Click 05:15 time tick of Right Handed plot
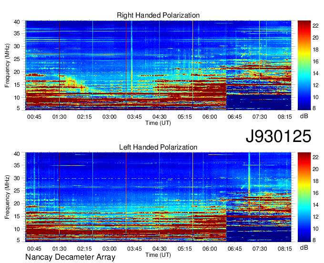Viewport: 324px width, 263px height. [185, 117]
